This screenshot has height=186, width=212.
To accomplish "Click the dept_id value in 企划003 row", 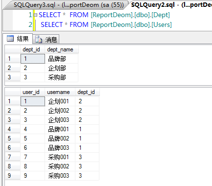I will [x=87, y=120].
